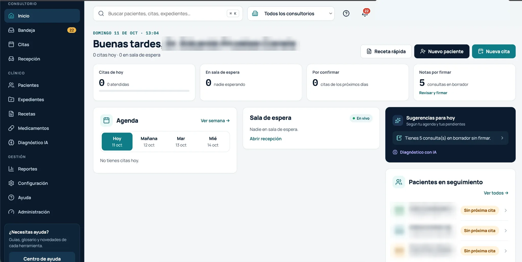Click Ver todos in Pacientes en seguimiento

tap(496, 193)
